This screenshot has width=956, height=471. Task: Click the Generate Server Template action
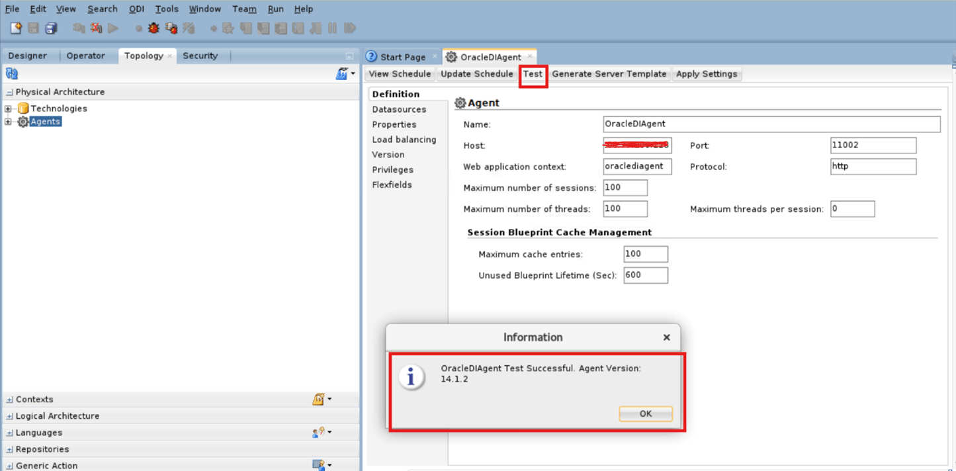click(609, 74)
